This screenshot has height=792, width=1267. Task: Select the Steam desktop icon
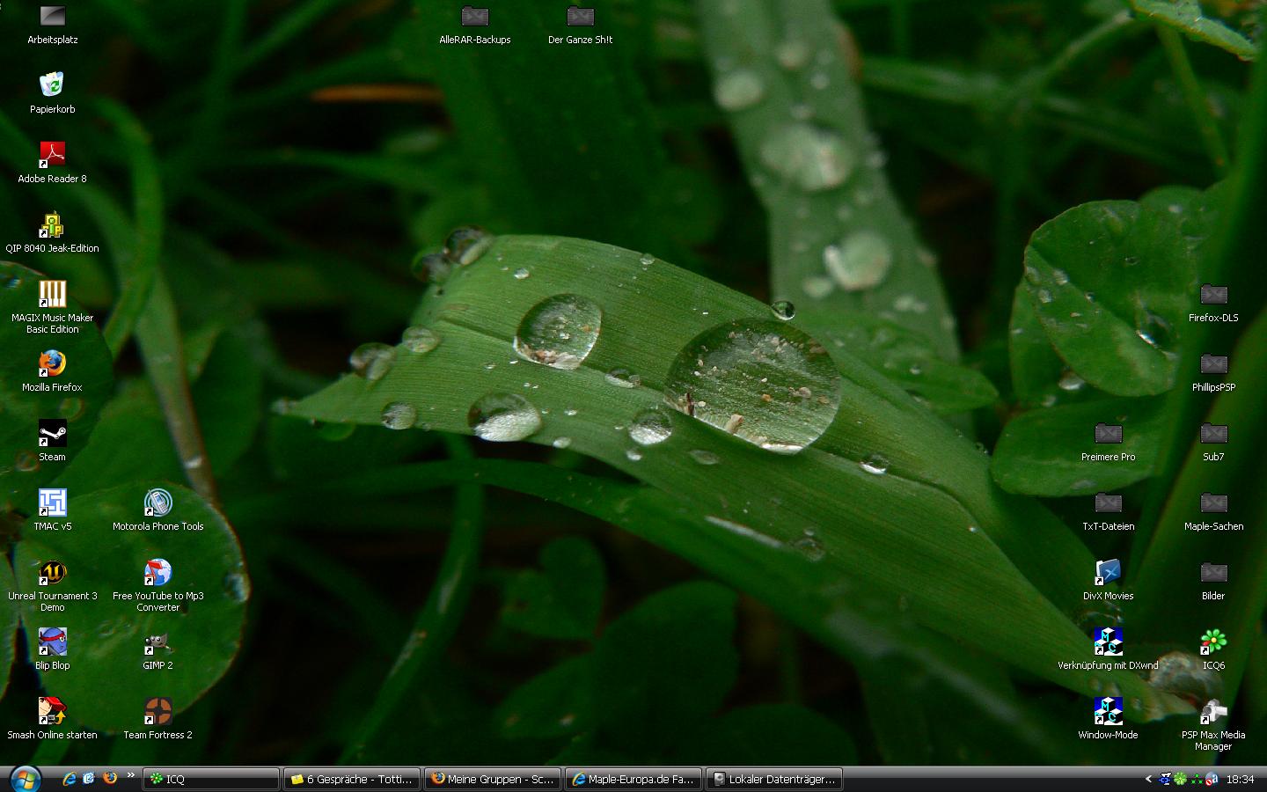coord(52,433)
